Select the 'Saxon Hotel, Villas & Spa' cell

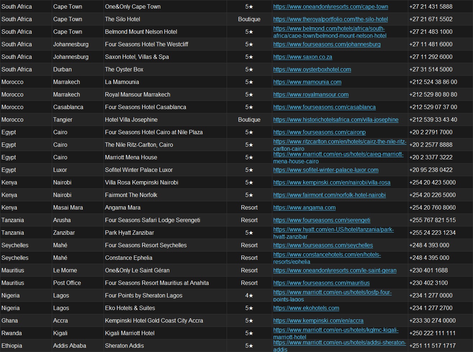[165, 57]
